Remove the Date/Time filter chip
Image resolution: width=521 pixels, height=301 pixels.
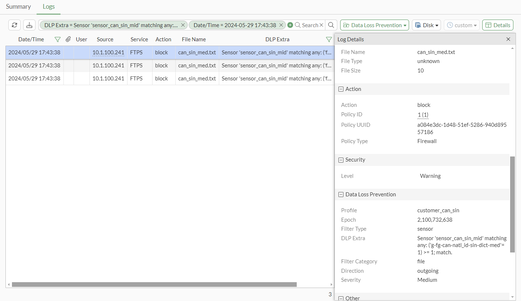click(x=281, y=25)
